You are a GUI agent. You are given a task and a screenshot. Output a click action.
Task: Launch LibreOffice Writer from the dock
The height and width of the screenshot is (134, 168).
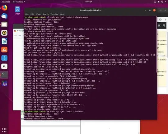point(4,41)
